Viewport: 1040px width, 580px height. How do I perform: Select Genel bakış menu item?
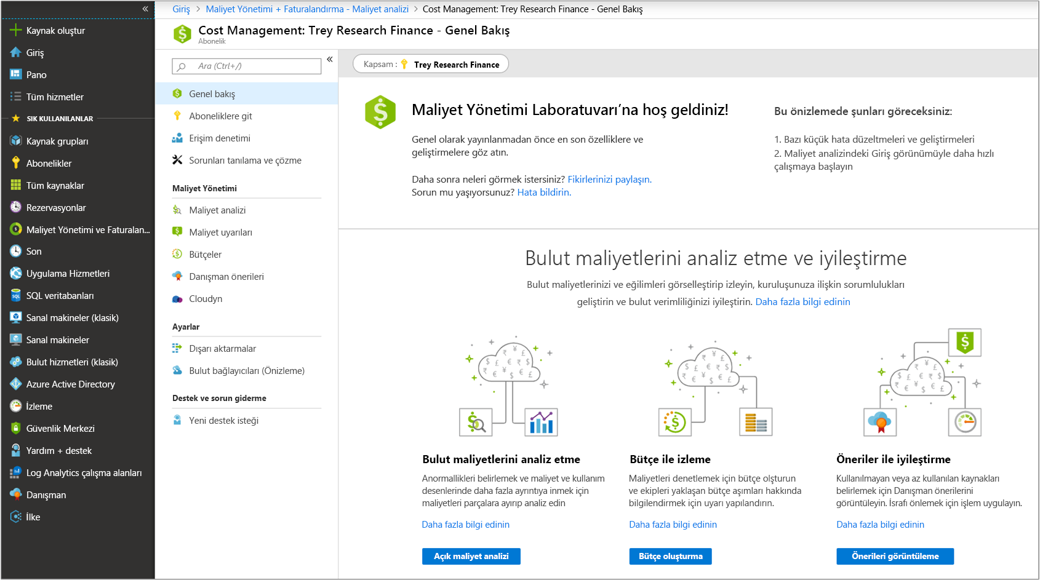tap(246, 93)
